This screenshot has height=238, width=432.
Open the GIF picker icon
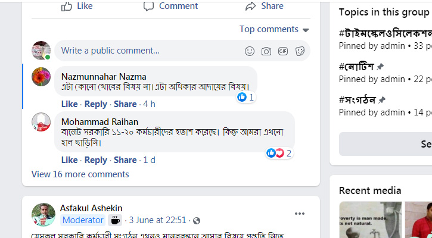tap(283, 51)
